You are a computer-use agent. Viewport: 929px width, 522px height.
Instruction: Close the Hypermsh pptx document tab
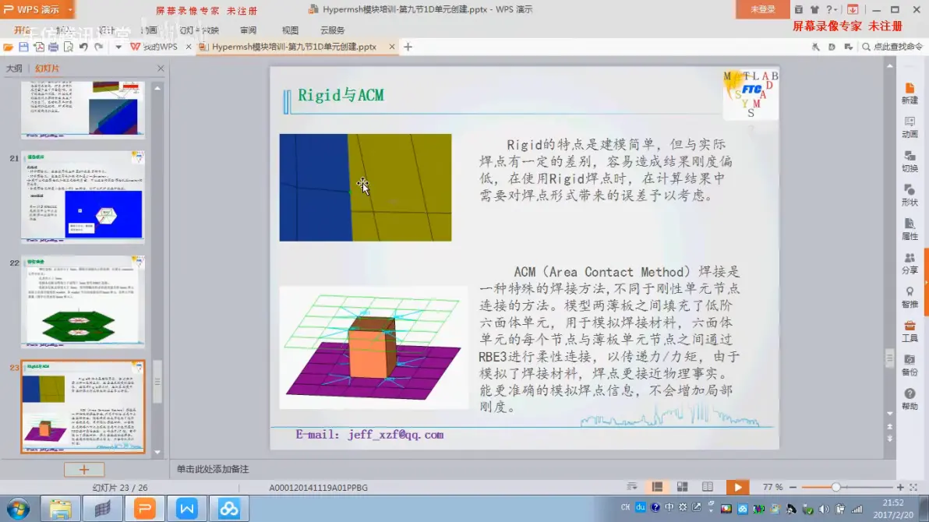coord(391,47)
